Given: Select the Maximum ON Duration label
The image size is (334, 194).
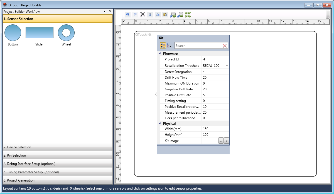Looking at the screenshot, I should click(x=182, y=83).
